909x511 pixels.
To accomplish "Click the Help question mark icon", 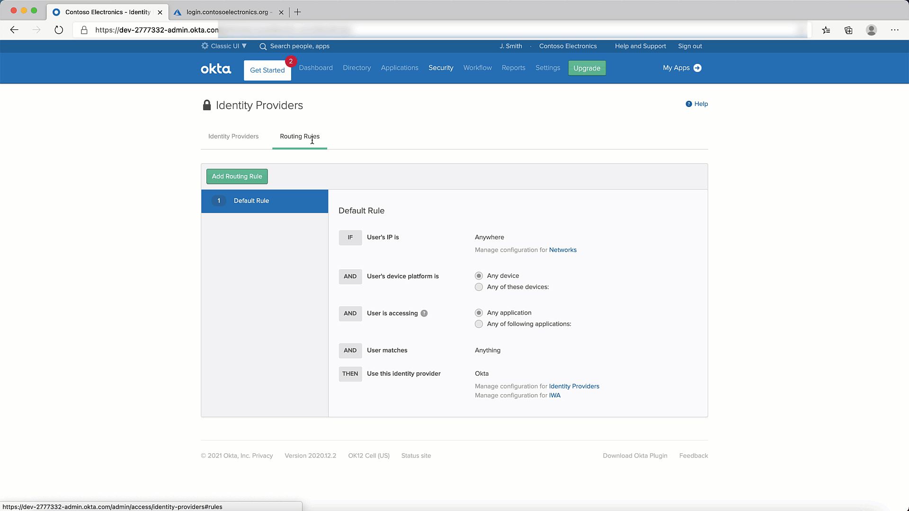I will point(689,104).
